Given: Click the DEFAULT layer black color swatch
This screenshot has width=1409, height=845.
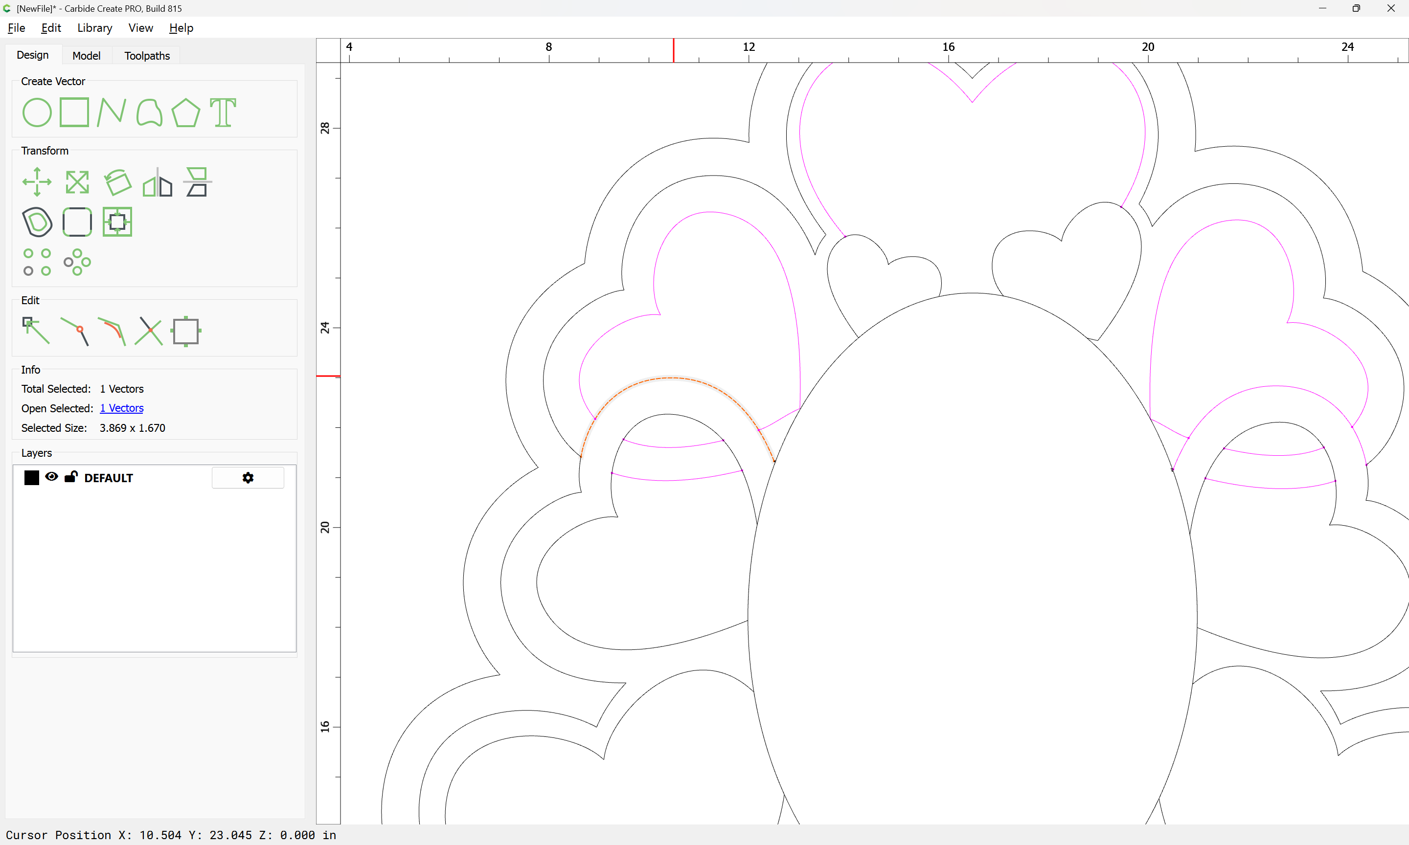Looking at the screenshot, I should tap(32, 478).
